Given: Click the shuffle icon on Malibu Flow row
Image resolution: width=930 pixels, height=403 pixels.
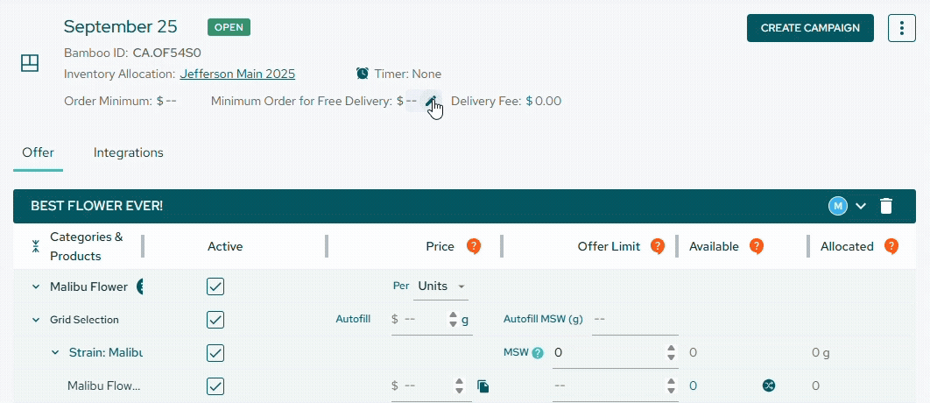Looking at the screenshot, I should coord(769,385).
